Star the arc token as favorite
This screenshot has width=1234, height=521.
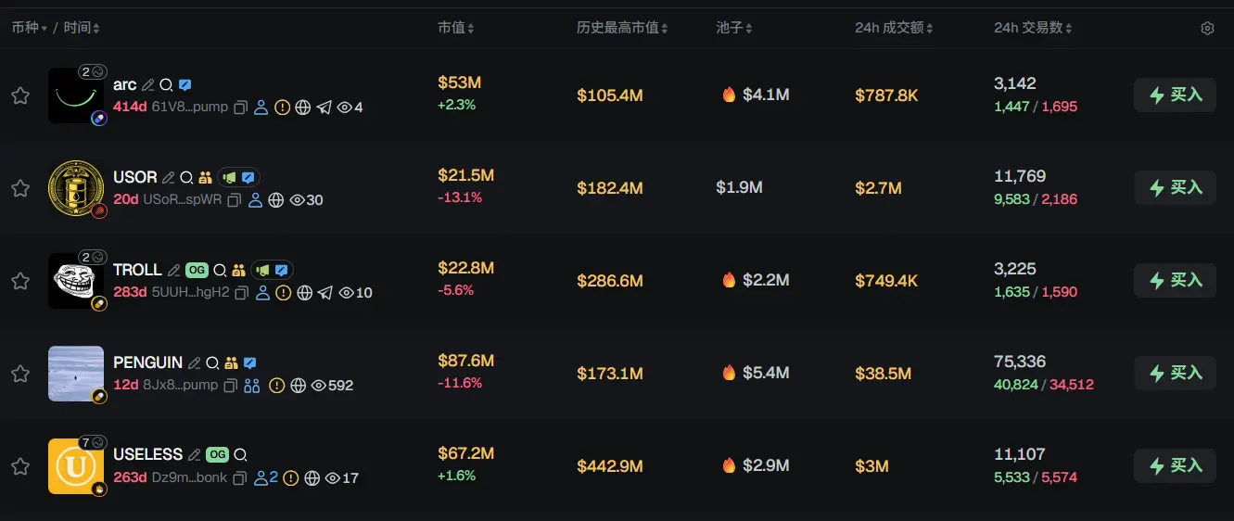20,95
